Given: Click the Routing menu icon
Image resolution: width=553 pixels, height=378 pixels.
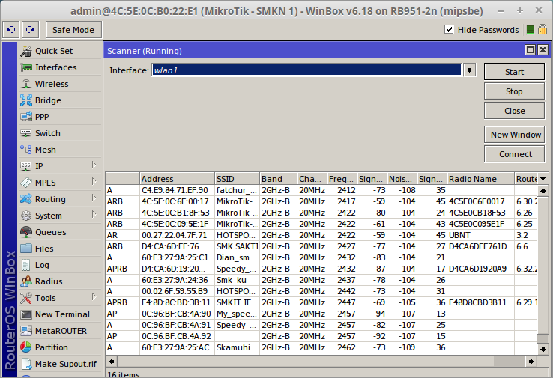Looking at the screenshot, I should (26, 199).
